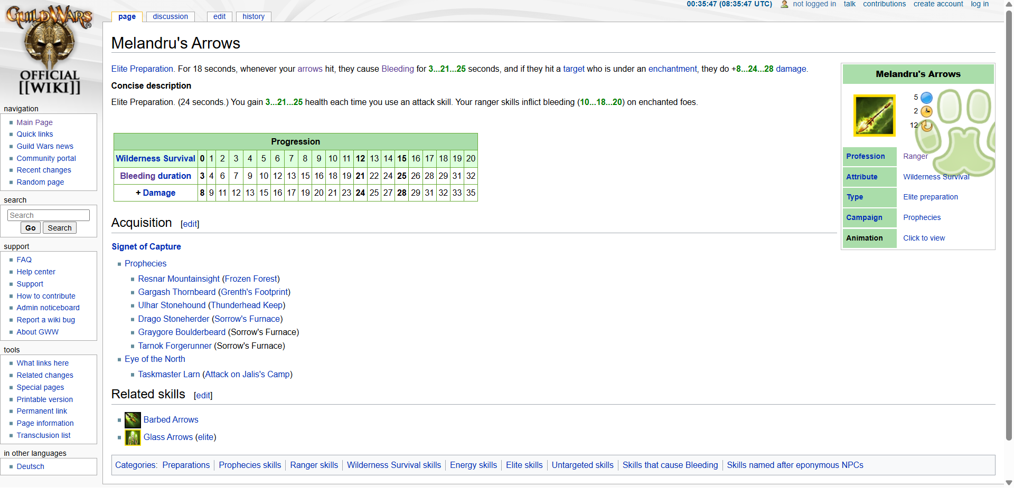
Task: Click the blue energy cost icon
Action: tap(926, 98)
